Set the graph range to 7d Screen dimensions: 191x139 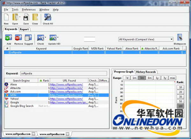pyautogui.click(x=127, y=78)
